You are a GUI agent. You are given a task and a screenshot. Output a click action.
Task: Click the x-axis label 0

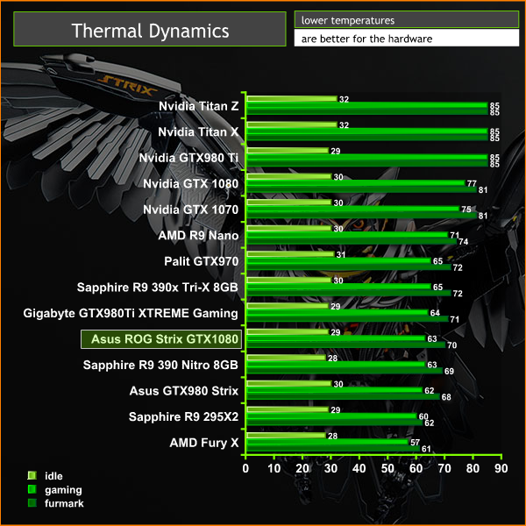point(245,468)
